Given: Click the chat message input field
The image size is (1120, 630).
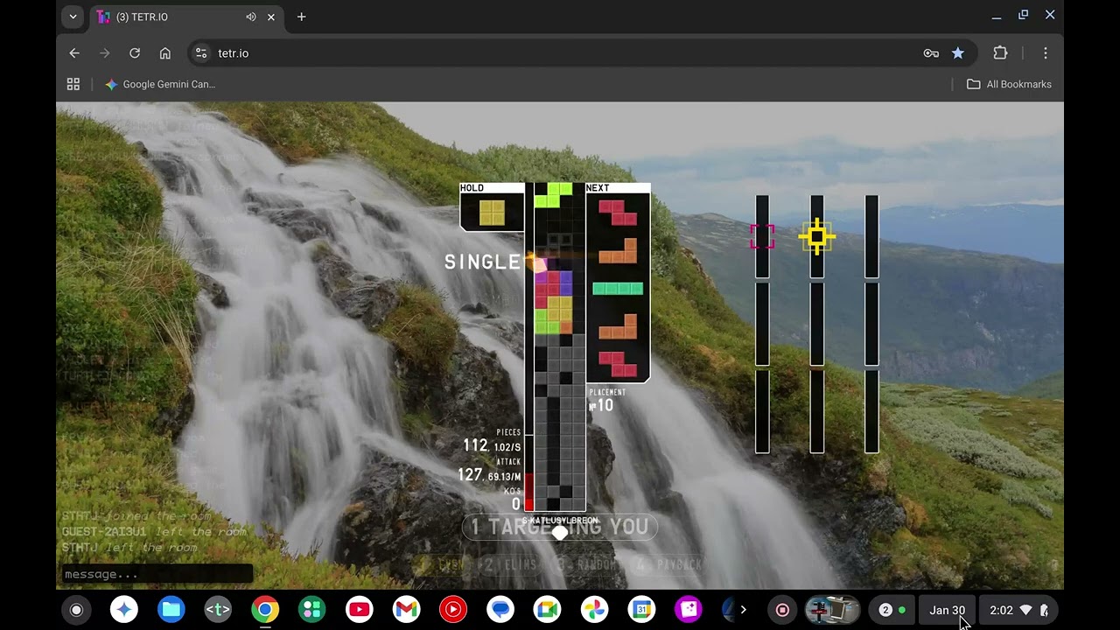Looking at the screenshot, I should [x=157, y=574].
